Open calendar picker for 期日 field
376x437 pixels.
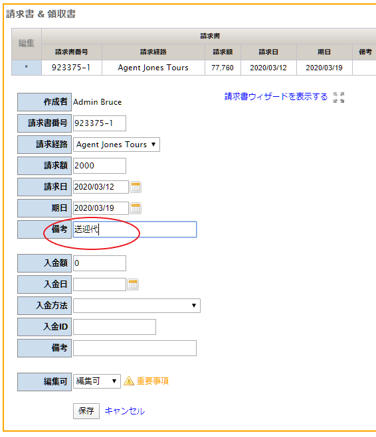[136, 208]
